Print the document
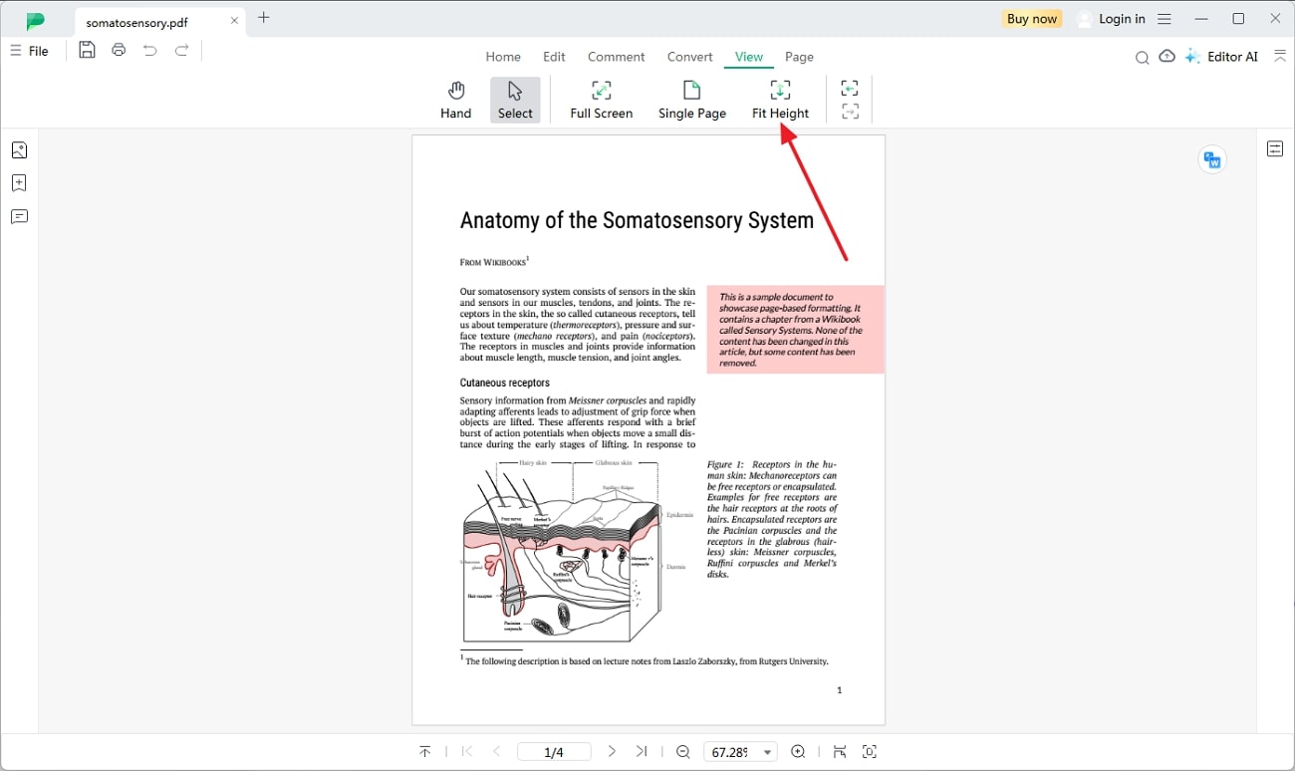The image size is (1295, 771). click(119, 50)
